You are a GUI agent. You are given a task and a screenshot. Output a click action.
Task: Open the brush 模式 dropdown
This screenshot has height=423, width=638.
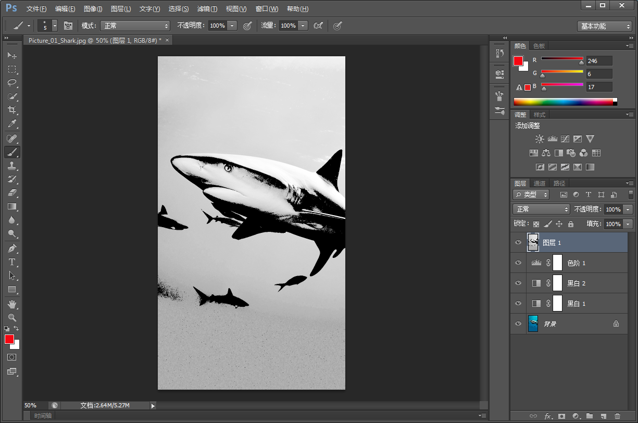[135, 26]
